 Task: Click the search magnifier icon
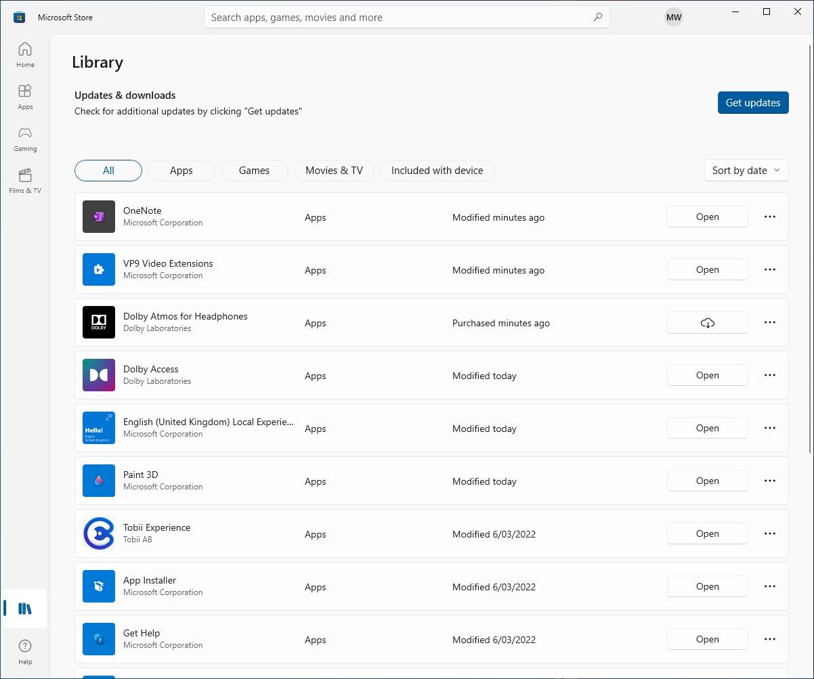pos(598,18)
